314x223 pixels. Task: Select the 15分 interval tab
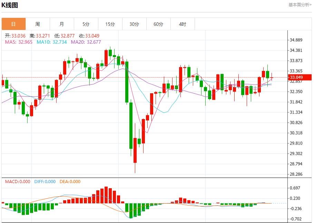pos(110,24)
